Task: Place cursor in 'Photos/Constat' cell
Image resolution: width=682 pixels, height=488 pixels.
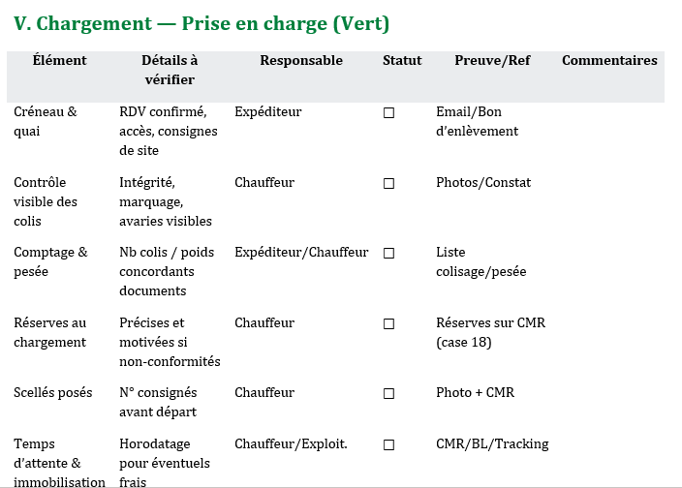Action: coord(483,182)
